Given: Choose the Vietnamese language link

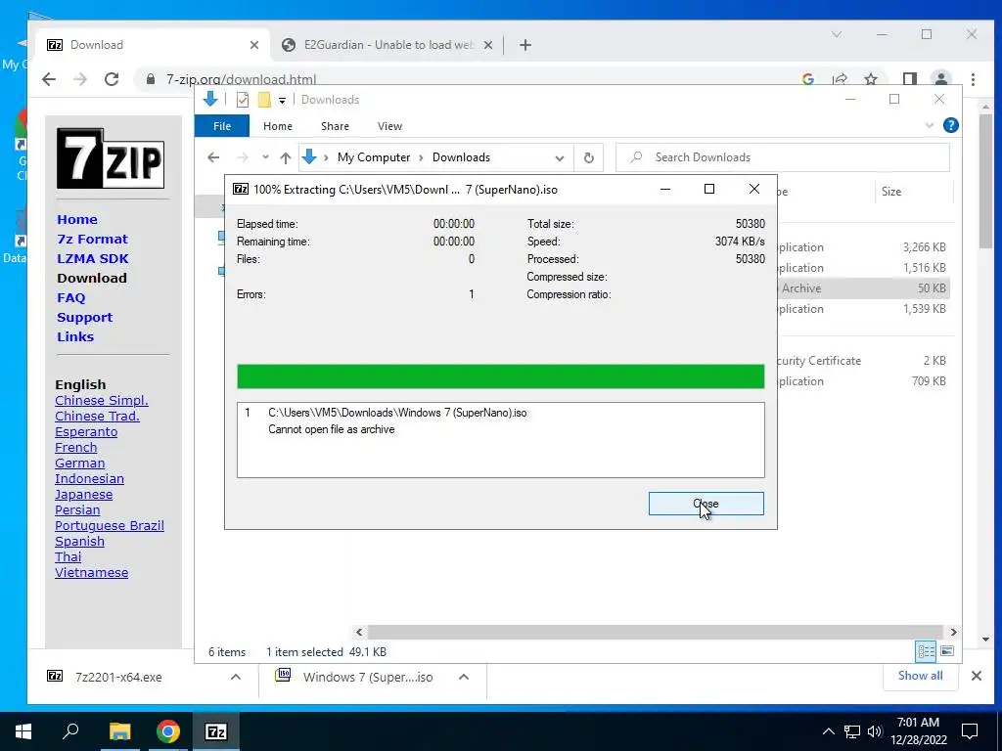Looking at the screenshot, I should click(91, 572).
